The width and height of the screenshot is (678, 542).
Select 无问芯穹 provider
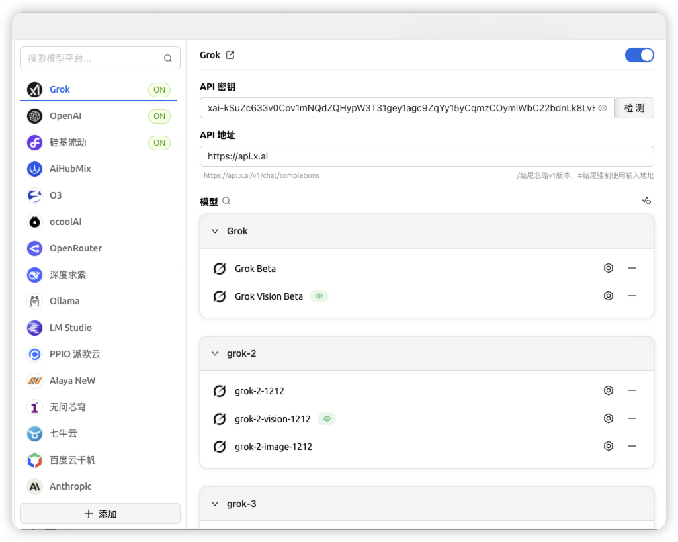[99, 407]
